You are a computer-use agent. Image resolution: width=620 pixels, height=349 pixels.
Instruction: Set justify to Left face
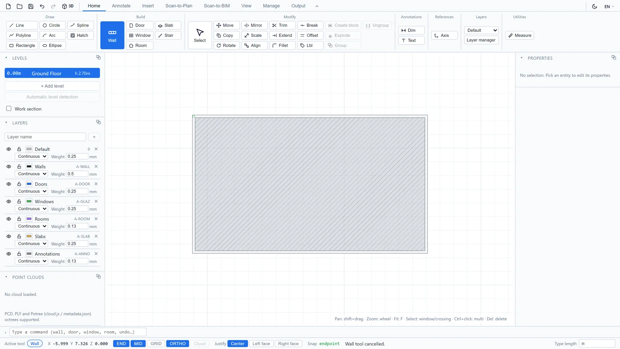coord(261,344)
